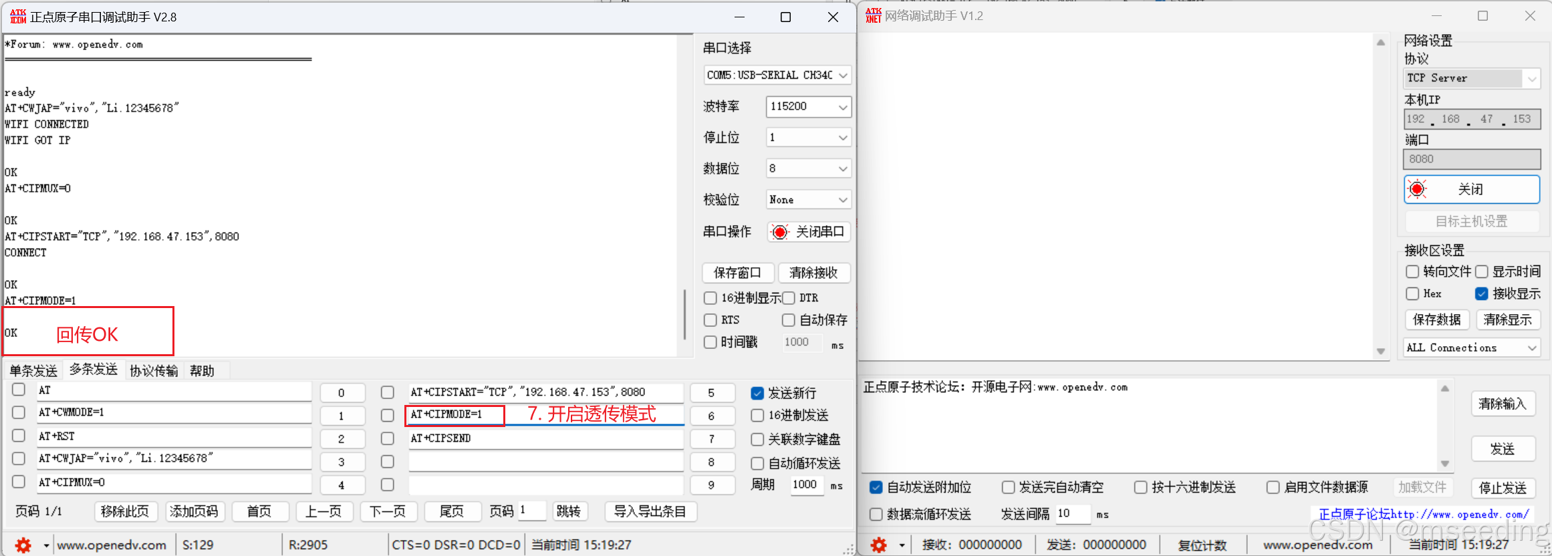Tick checkbox beside AT+CIPSEND command
This screenshot has height=556, width=1552.
[388, 438]
